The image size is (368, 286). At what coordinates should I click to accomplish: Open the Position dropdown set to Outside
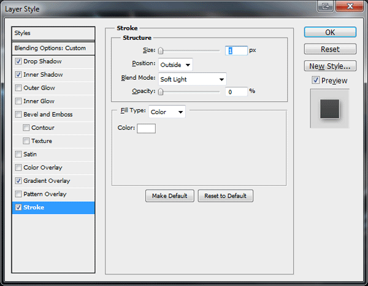[x=175, y=64]
